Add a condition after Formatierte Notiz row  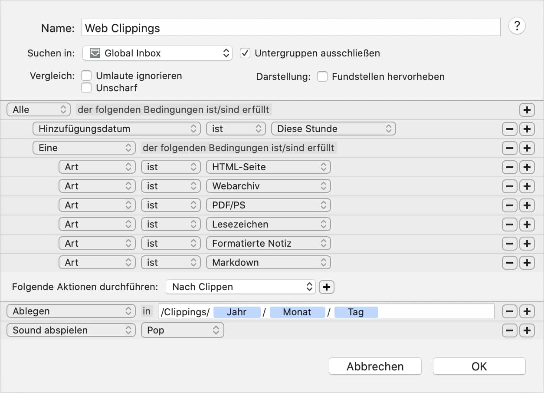pyautogui.click(x=527, y=244)
